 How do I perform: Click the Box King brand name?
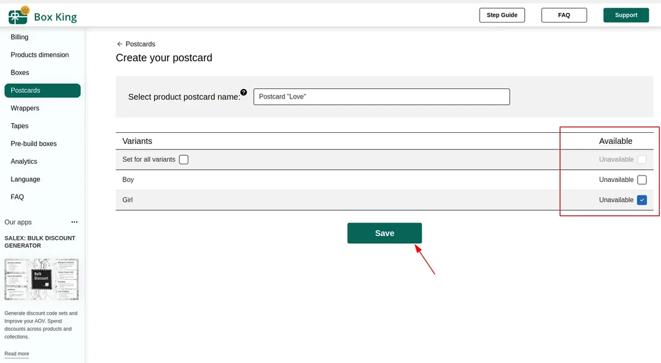coord(56,17)
